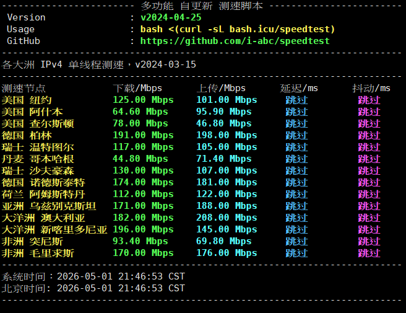The height and width of the screenshot is (313, 406).
Task: Click the 125.00 Mbps download value
Action: [143, 100]
